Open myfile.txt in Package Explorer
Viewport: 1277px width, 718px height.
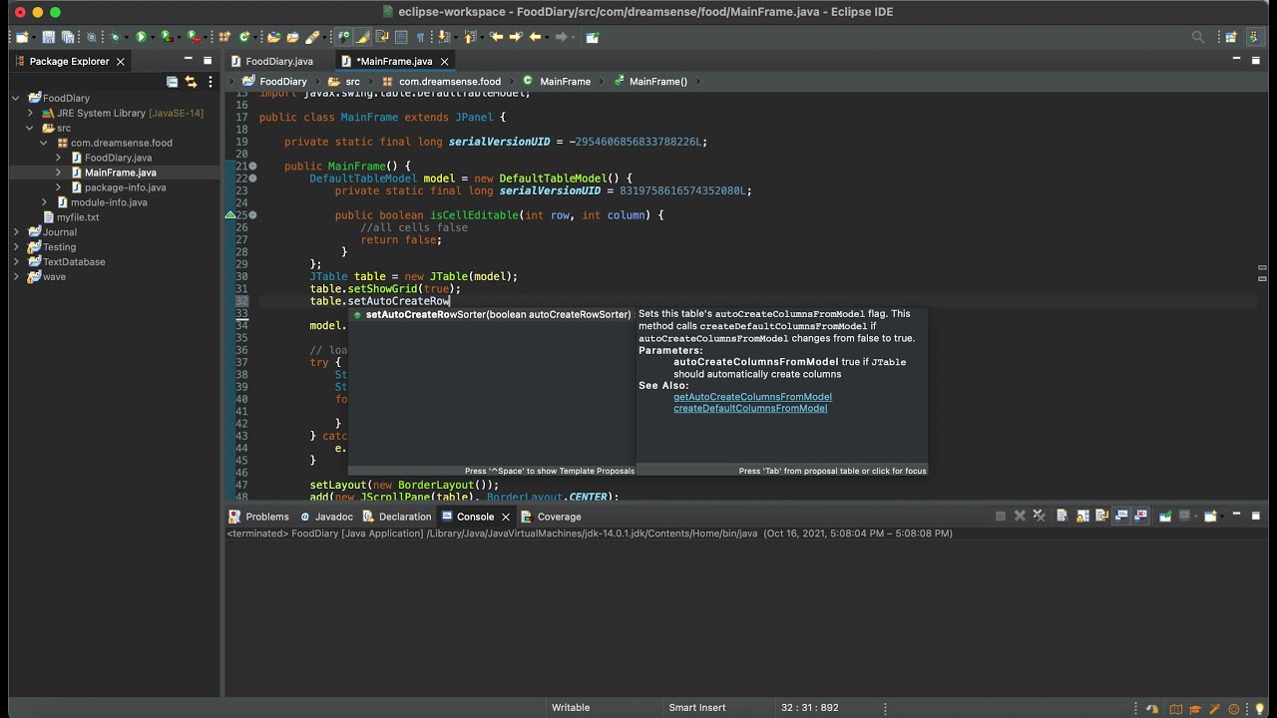(78, 217)
